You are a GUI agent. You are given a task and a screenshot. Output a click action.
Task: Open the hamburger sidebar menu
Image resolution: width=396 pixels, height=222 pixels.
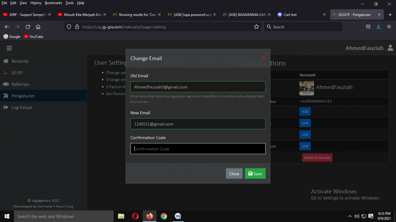pos(9,48)
